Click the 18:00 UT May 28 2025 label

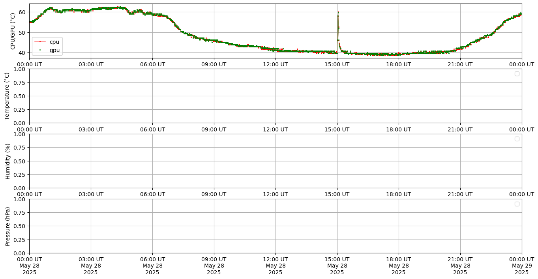[x=399, y=266]
